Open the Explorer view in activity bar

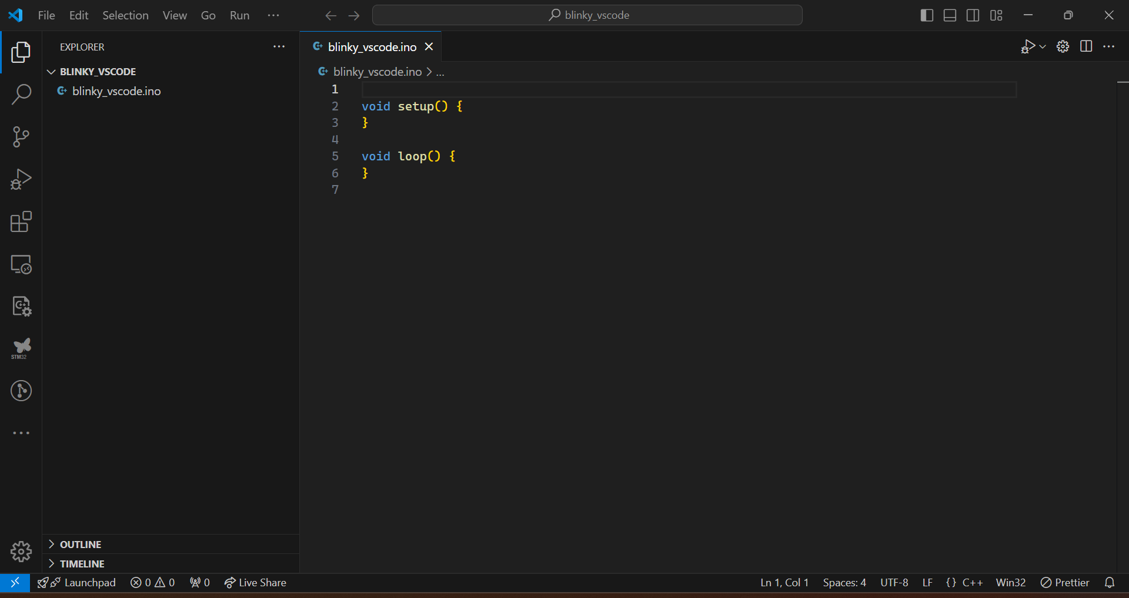[21, 52]
